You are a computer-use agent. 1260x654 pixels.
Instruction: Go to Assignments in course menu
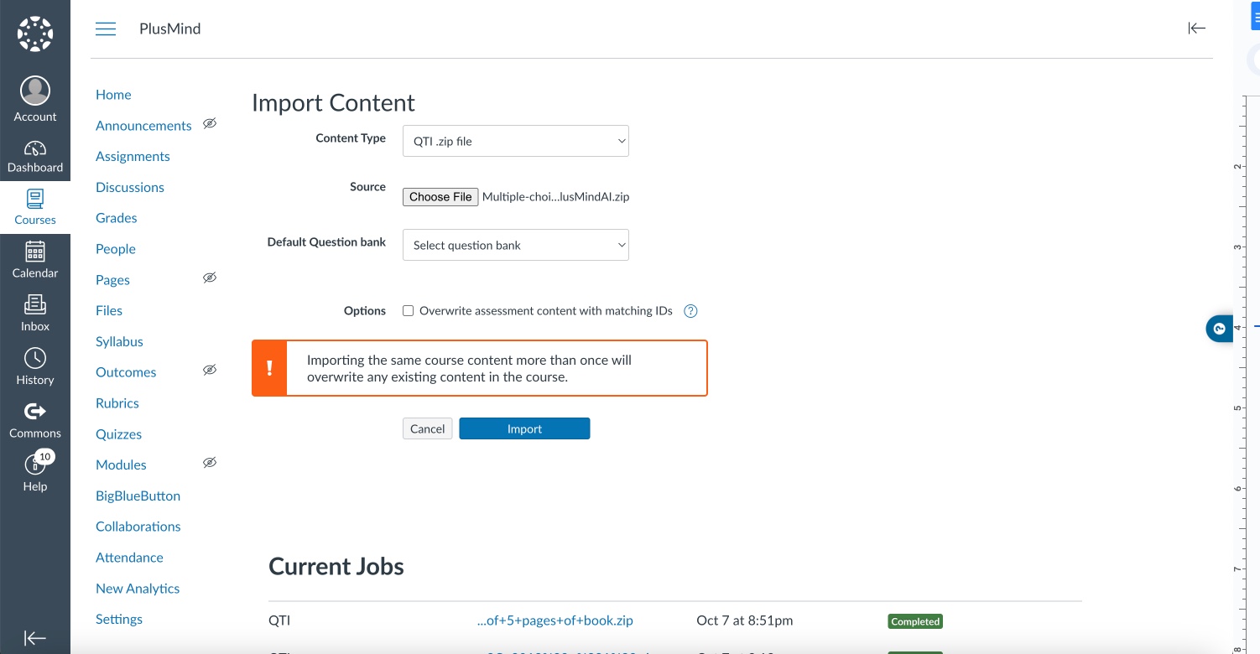133,156
